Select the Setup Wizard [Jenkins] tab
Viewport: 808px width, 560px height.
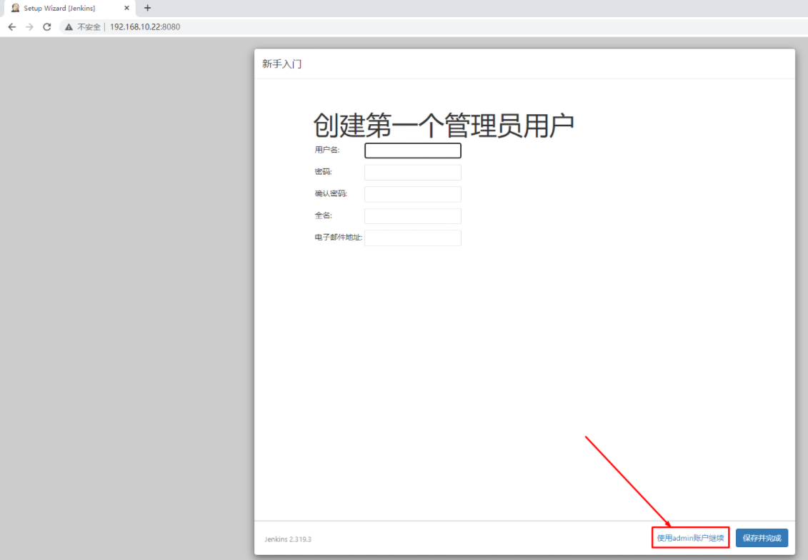[x=69, y=9]
